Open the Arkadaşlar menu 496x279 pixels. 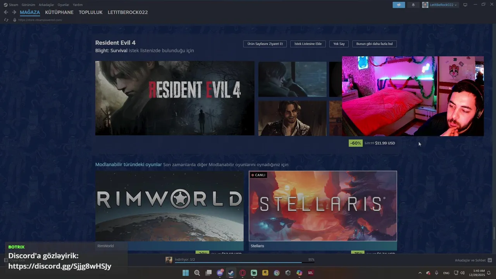46,5
